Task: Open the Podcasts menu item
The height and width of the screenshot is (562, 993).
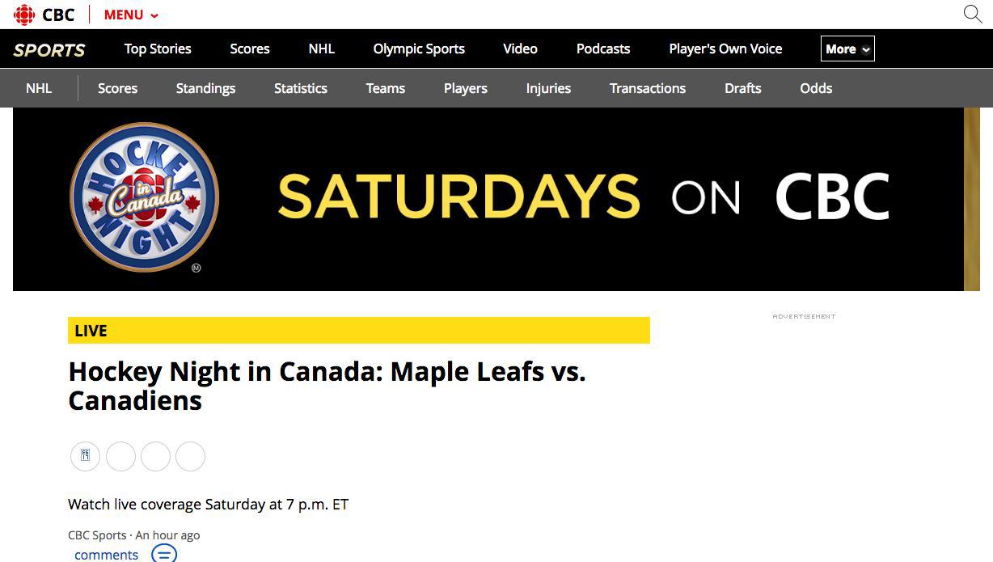Action: (603, 49)
